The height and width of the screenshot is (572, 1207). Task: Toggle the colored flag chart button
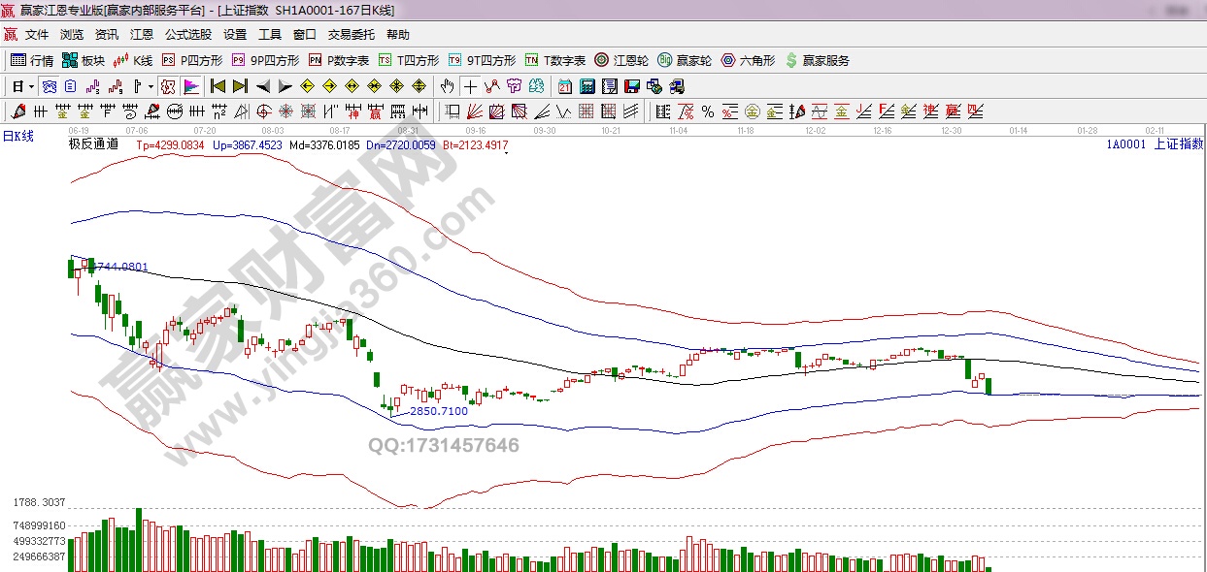pyautogui.click(x=189, y=86)
